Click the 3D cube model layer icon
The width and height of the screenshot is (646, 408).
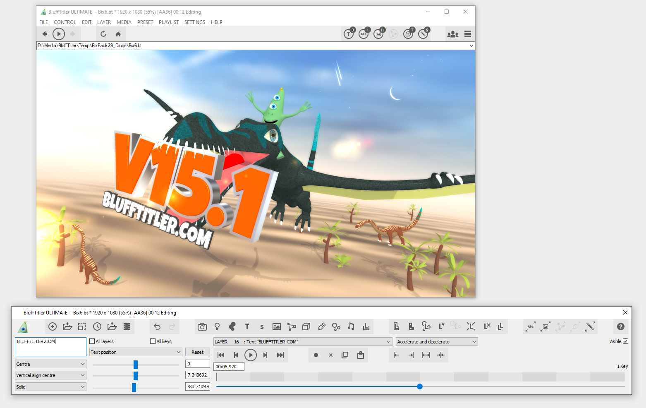click(306, 327)
